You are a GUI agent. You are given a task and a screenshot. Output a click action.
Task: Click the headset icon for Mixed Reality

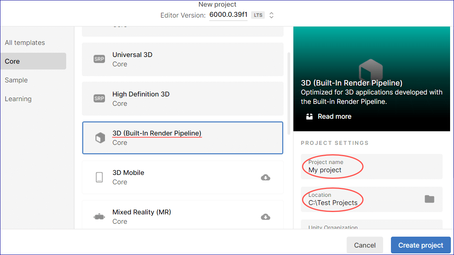coord(99,217)
